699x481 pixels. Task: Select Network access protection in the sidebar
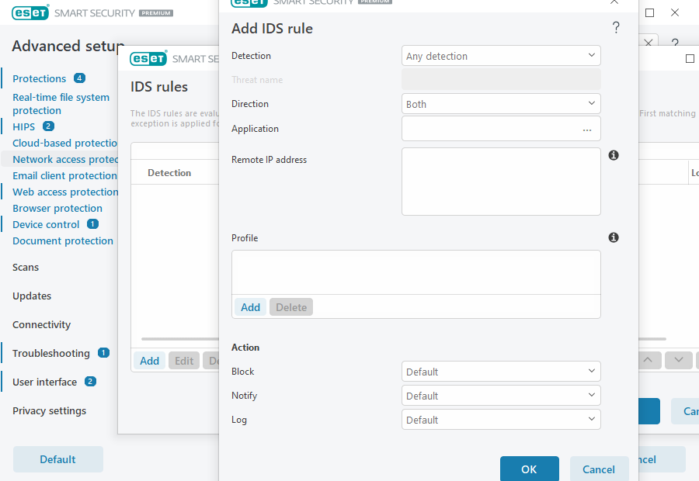coord(62,159)
